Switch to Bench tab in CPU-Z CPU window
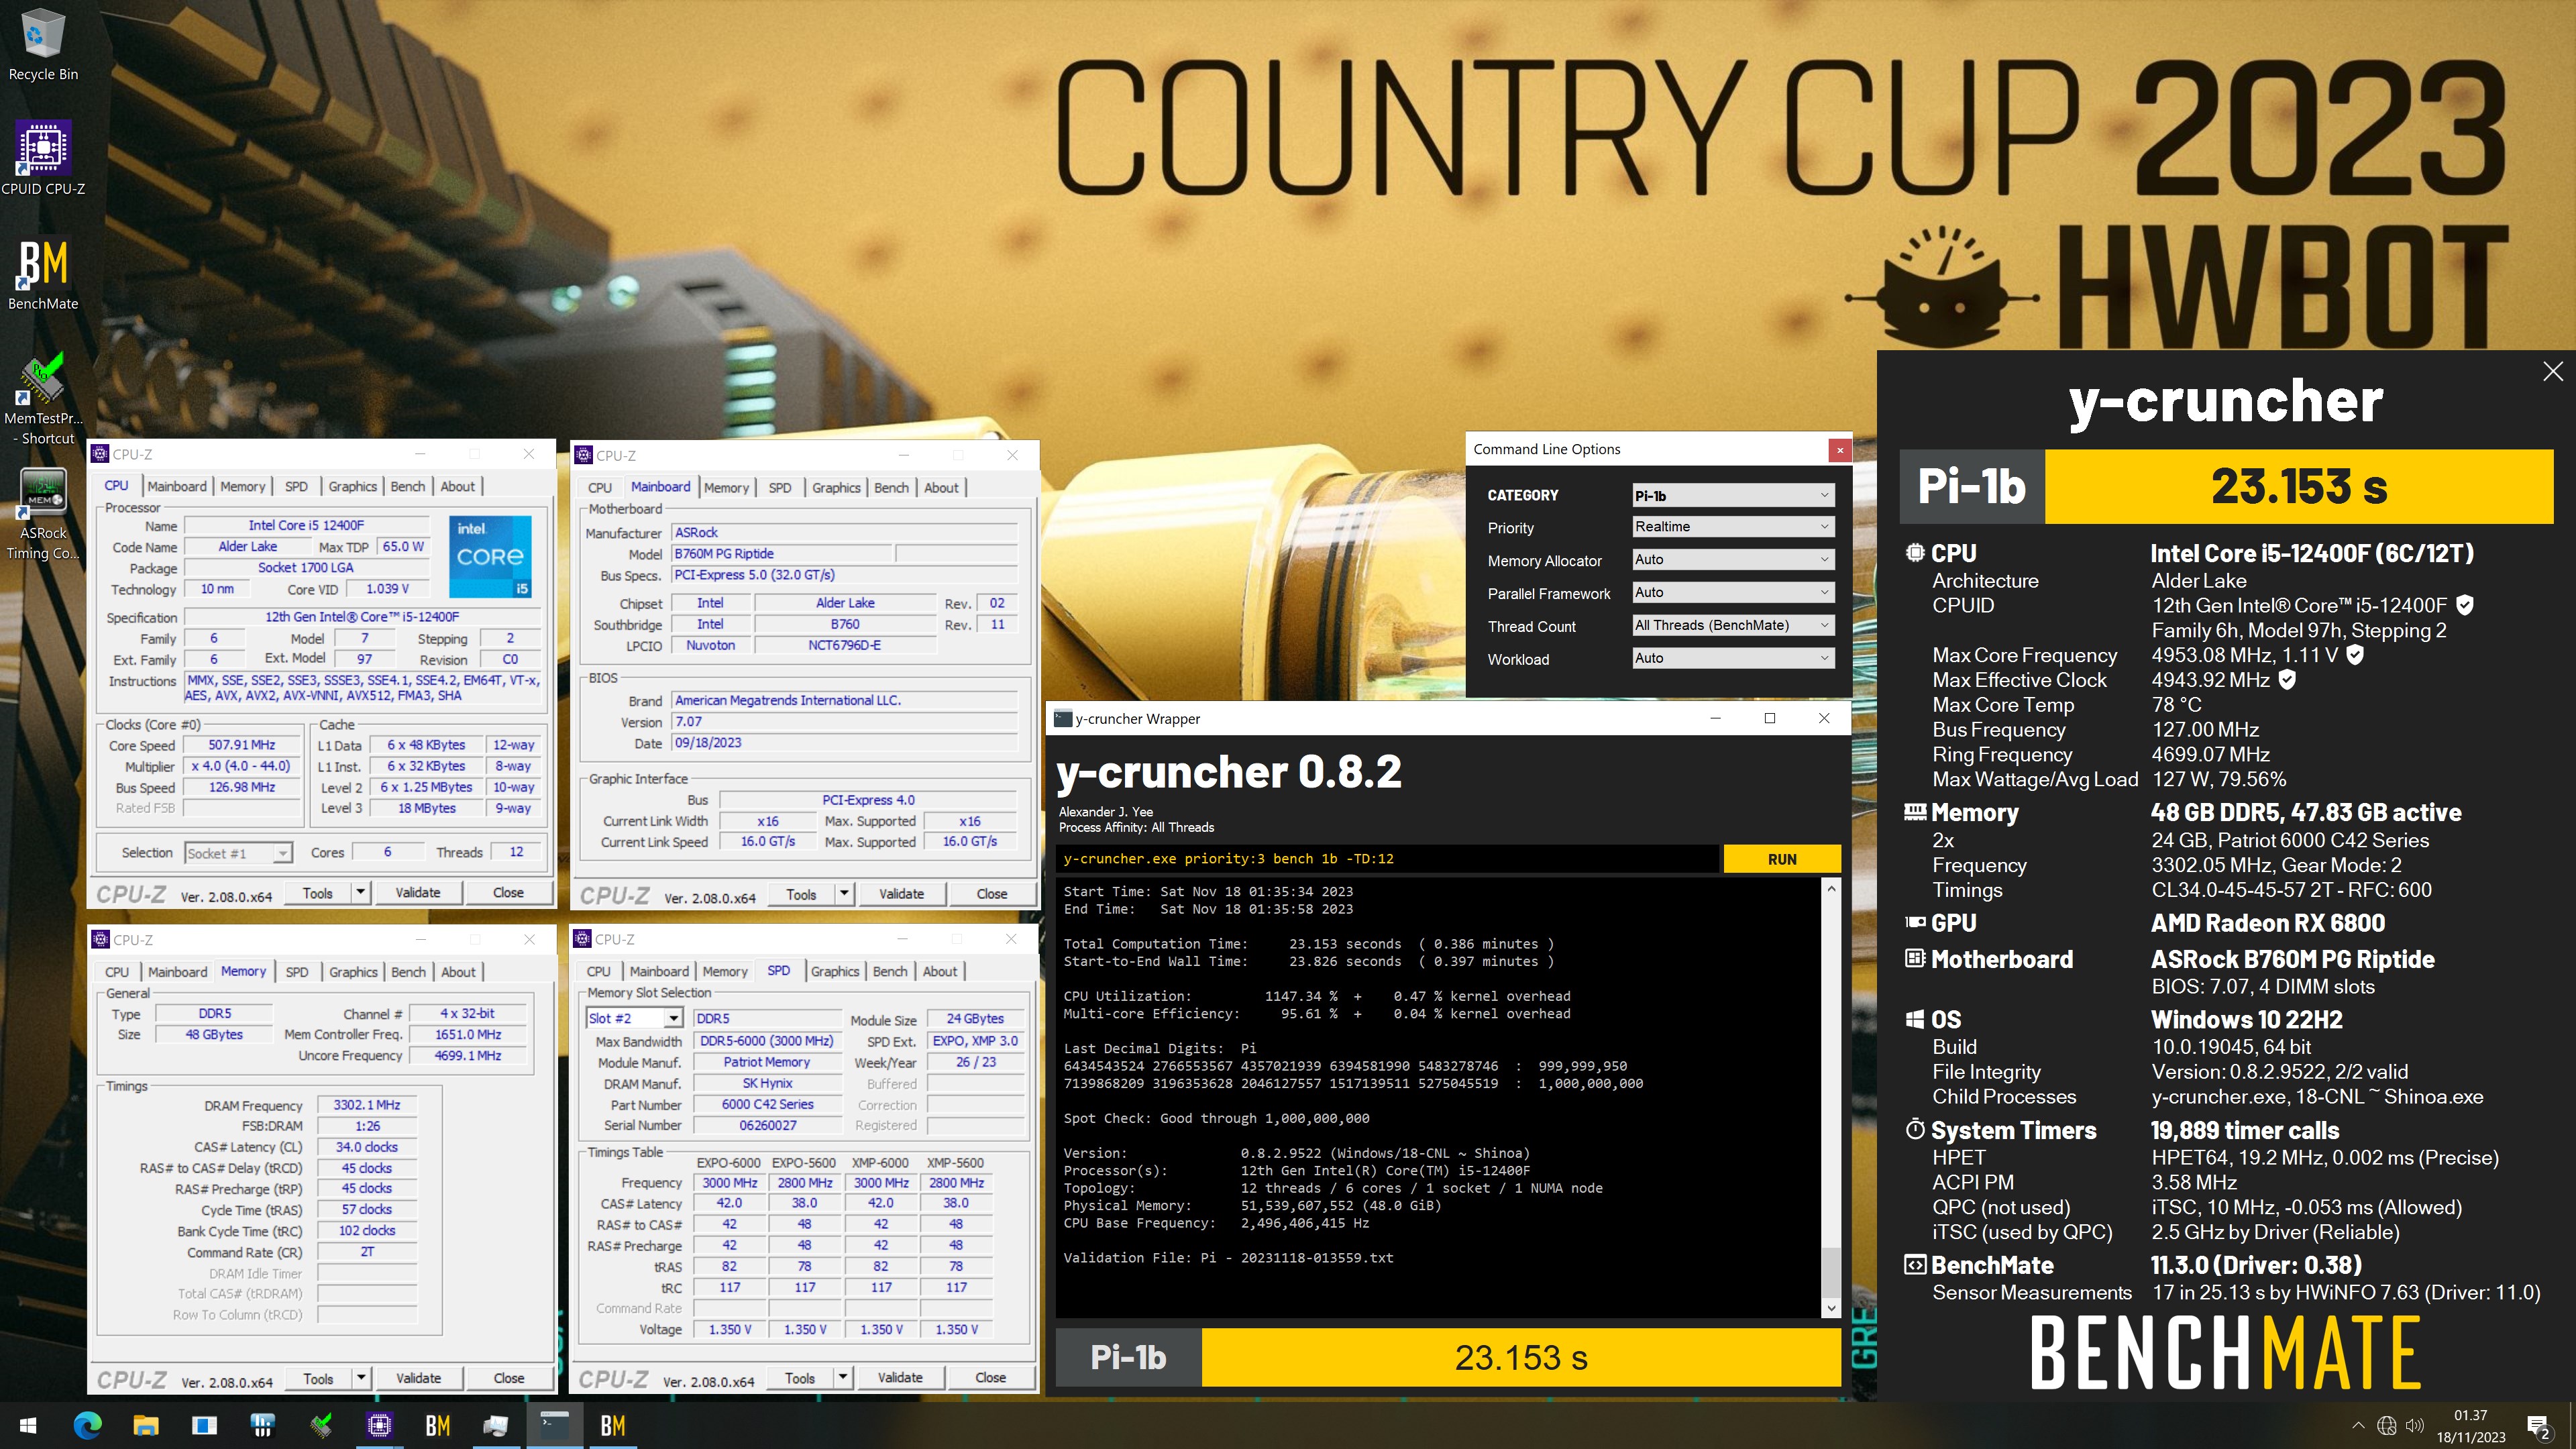This screenshot has width=2576, height=1449. pos(407,486)
